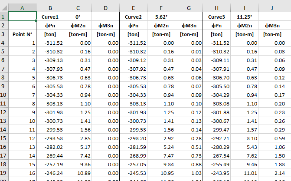Select ϕPn cell in column B
This screenshot has height=181, width=291.
click(50, 25)
